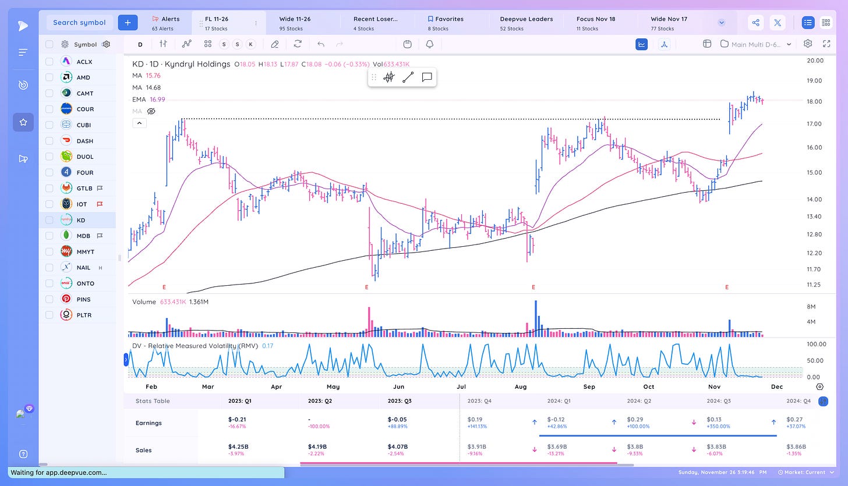Click the refresh chart icon
The height and width of the screenshot is (486, 848).
298,44
